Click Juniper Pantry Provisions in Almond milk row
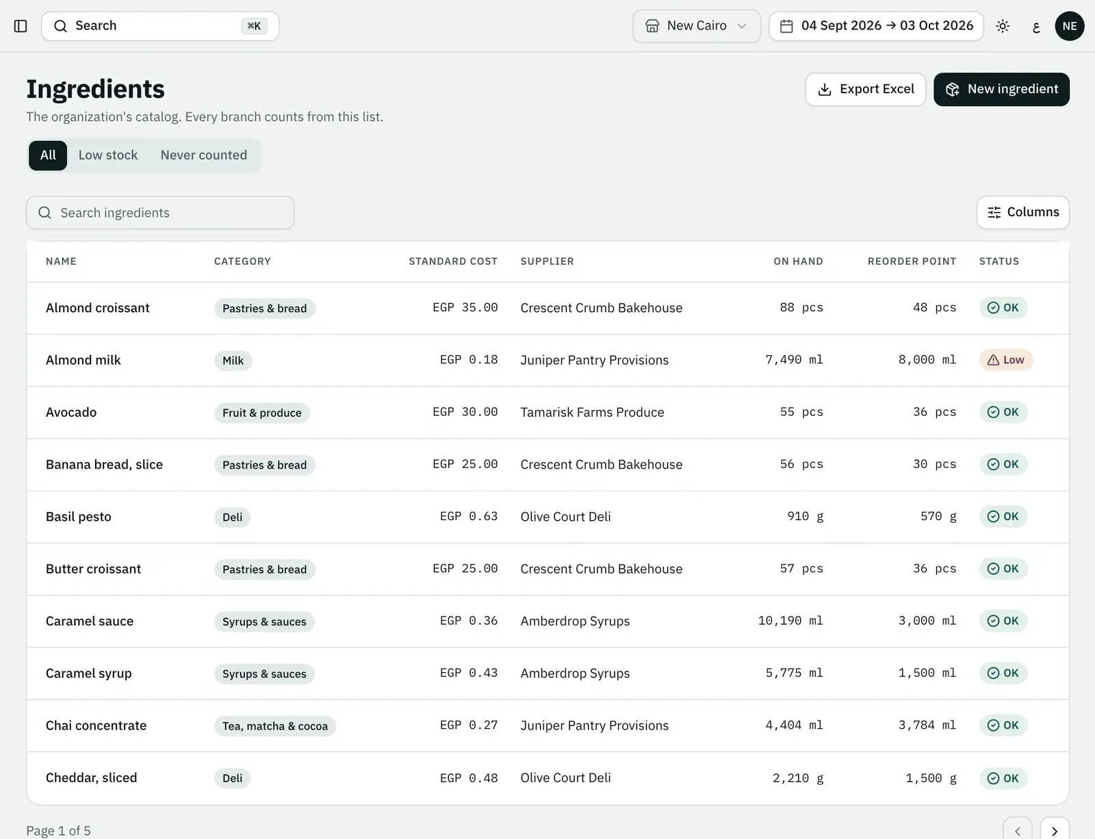 tap(594, 360)
